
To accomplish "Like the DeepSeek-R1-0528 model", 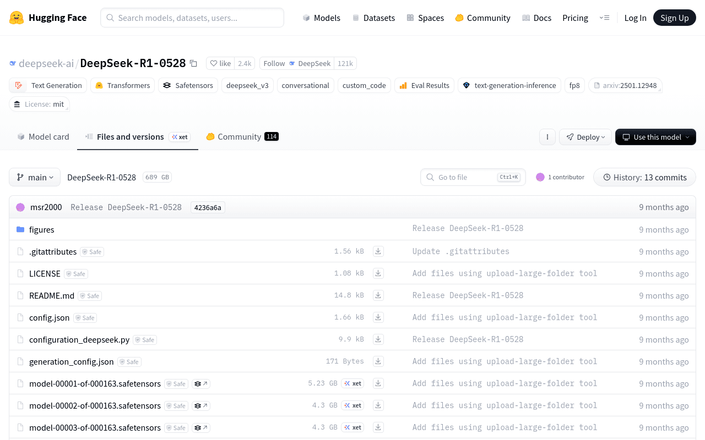I will coord(220,63).
